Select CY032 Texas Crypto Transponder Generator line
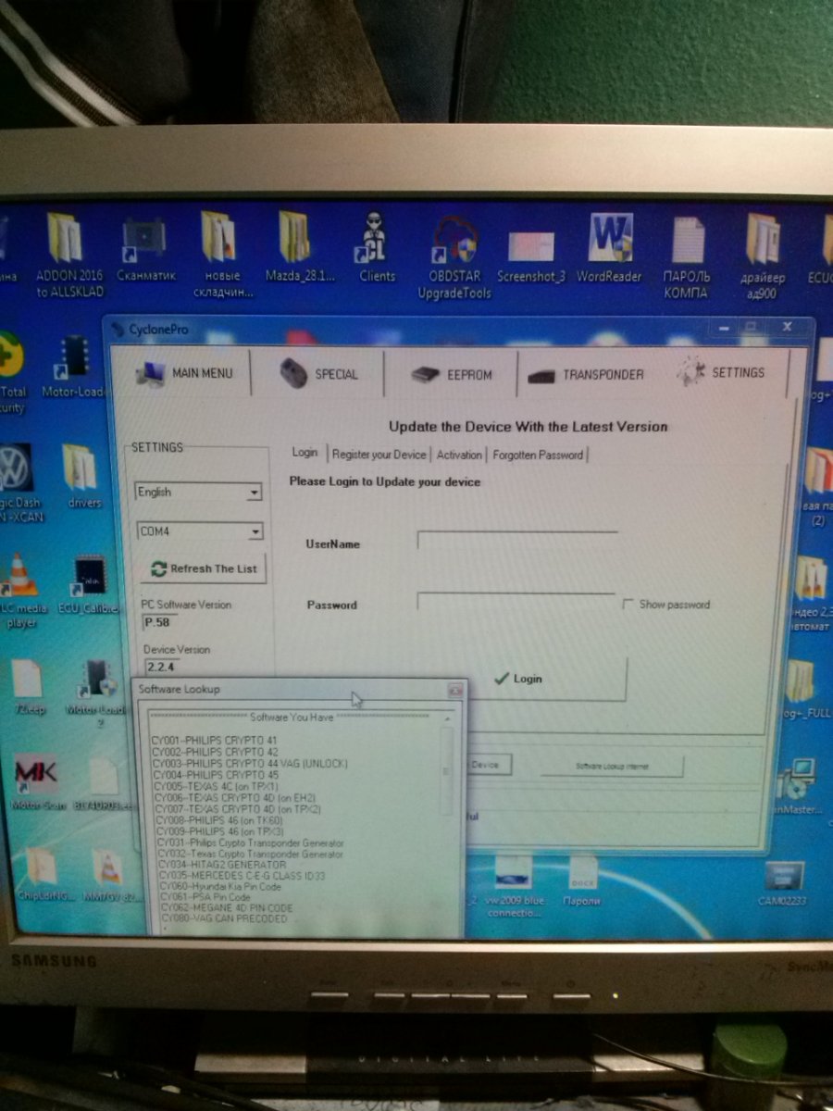833x1111 pixels. click(x=251, y=854)
